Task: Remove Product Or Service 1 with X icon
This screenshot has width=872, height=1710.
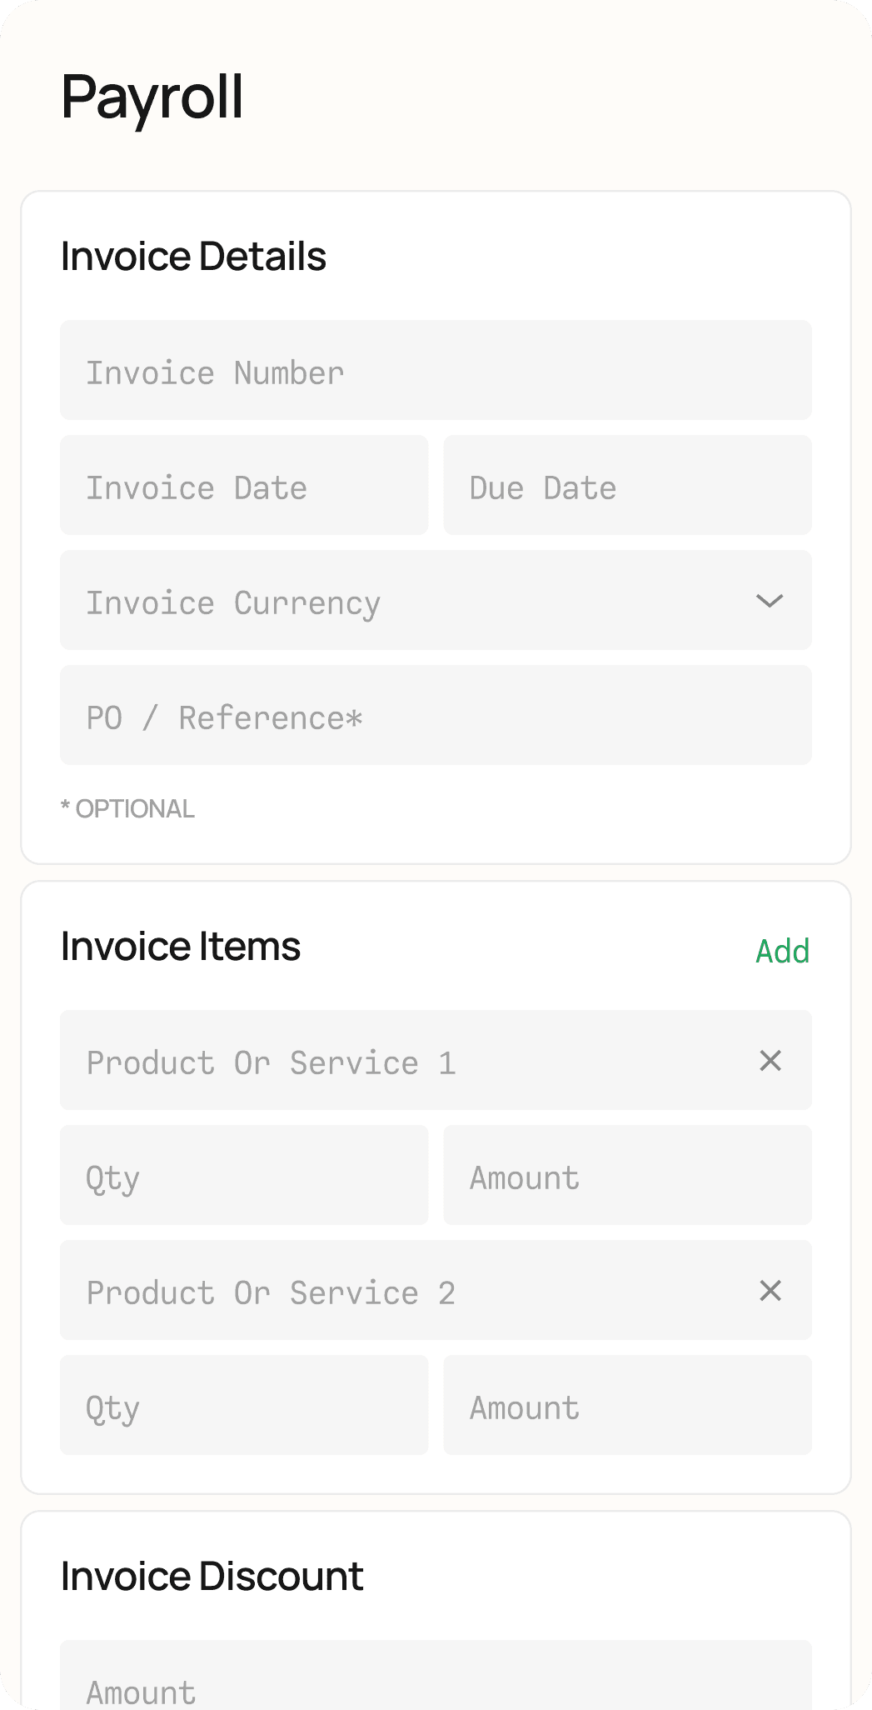Action: pyautogui.click(x=770, y=1061)
